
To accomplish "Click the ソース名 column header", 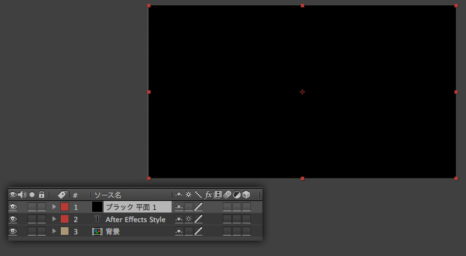I will pos(108,195).
